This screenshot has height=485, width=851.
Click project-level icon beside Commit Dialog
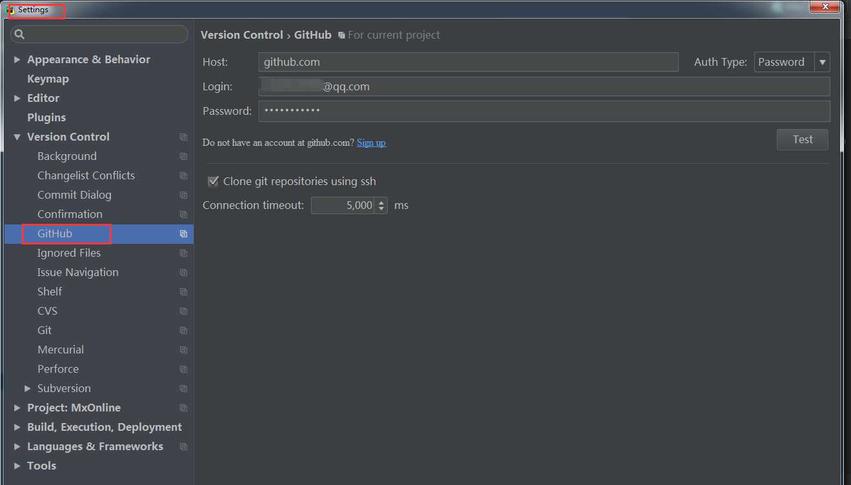point(183,195)
